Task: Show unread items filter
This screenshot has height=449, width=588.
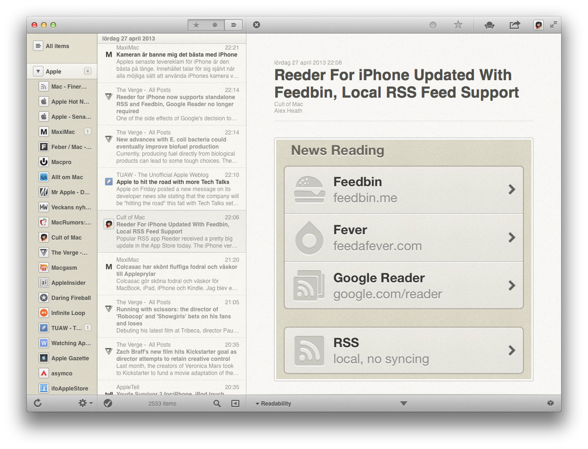Action: tap(215, 25)
